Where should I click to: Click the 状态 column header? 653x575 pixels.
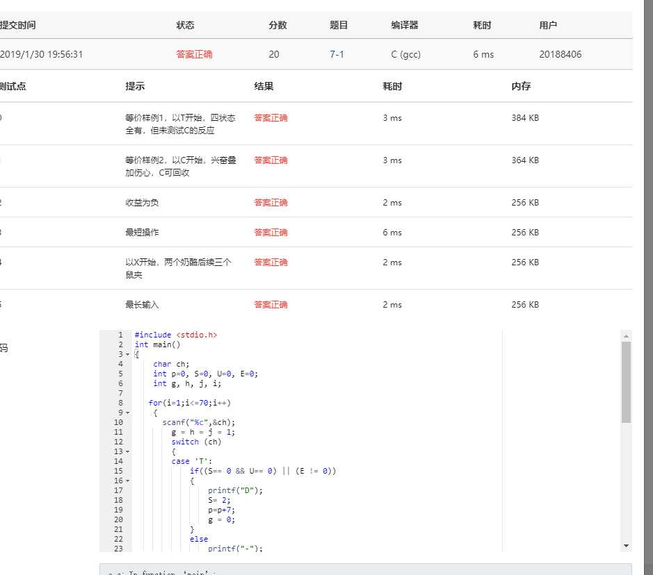184,25
